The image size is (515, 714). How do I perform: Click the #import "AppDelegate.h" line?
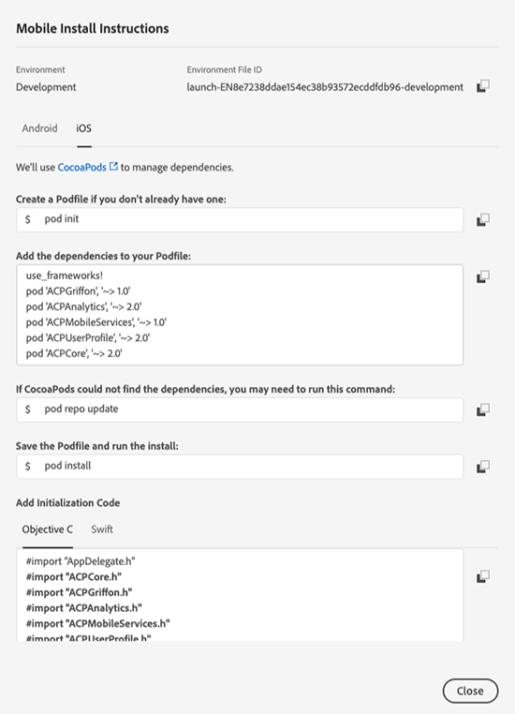[81, 561]
